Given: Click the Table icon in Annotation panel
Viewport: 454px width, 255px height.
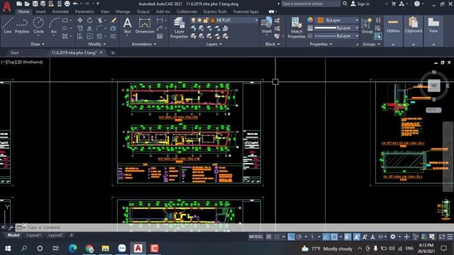Looking at the screenshot, I should 160,36.
